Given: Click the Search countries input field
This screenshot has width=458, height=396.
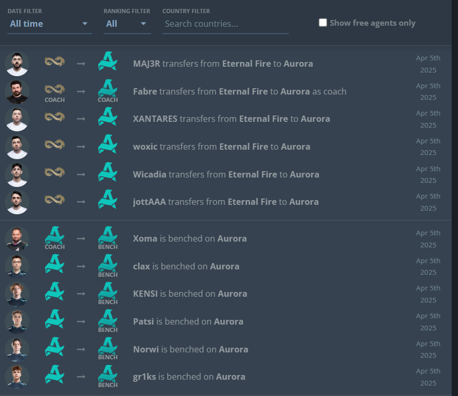Looking at the screenshot, I should [x=225, y=24].
